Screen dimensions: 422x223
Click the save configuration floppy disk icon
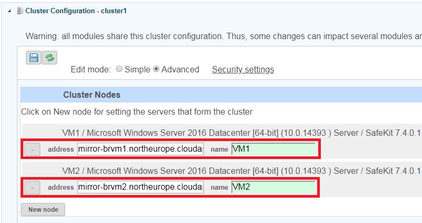34,58
